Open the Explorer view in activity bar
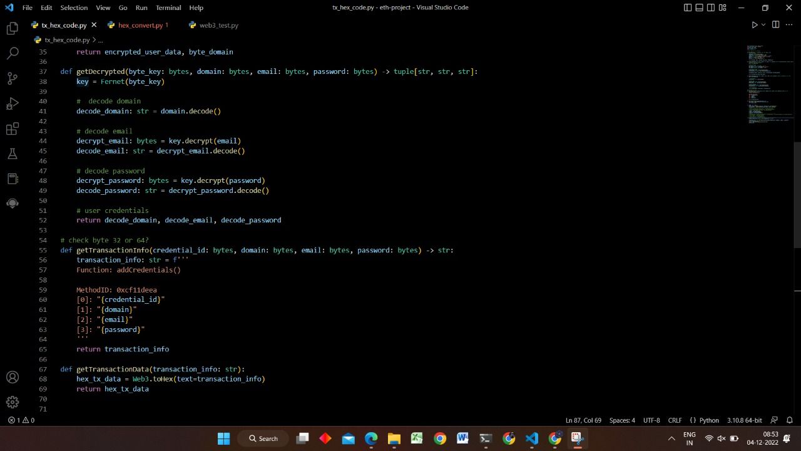Image resolution: width=801 pixels, height=451 pixels. coord(13,28)
